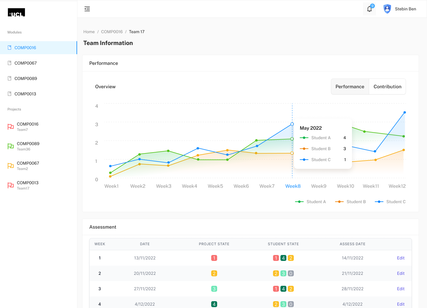Edit the week 4 assessment row
427x308 pixels.
(401, 304)
